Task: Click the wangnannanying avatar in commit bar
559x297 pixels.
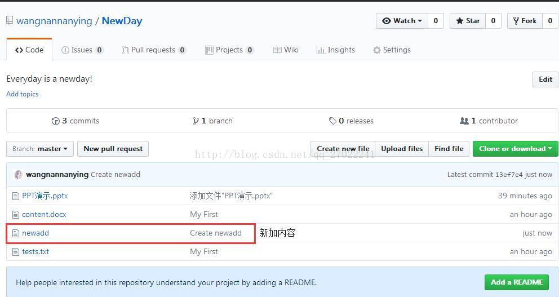Action: click(x=18, y=175)
